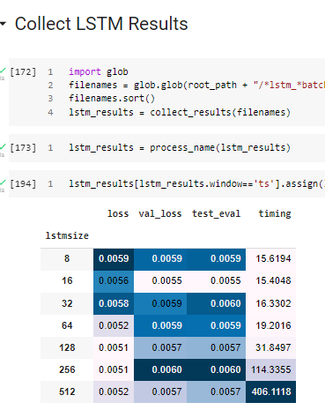The height and width of the screenshot is (410, 325).
Task: Click loss value 0.0052 in row 512
Action: 114,391
